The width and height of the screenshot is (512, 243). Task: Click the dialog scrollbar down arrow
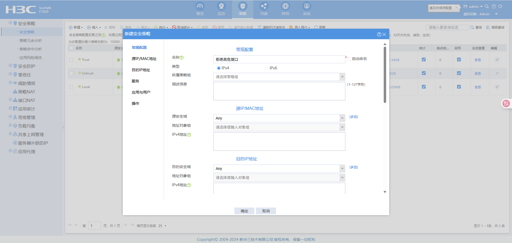(385, 192)
